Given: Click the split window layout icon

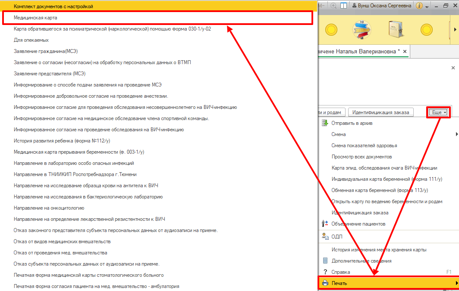Looking at the screenshot, I should click(344, 6).
